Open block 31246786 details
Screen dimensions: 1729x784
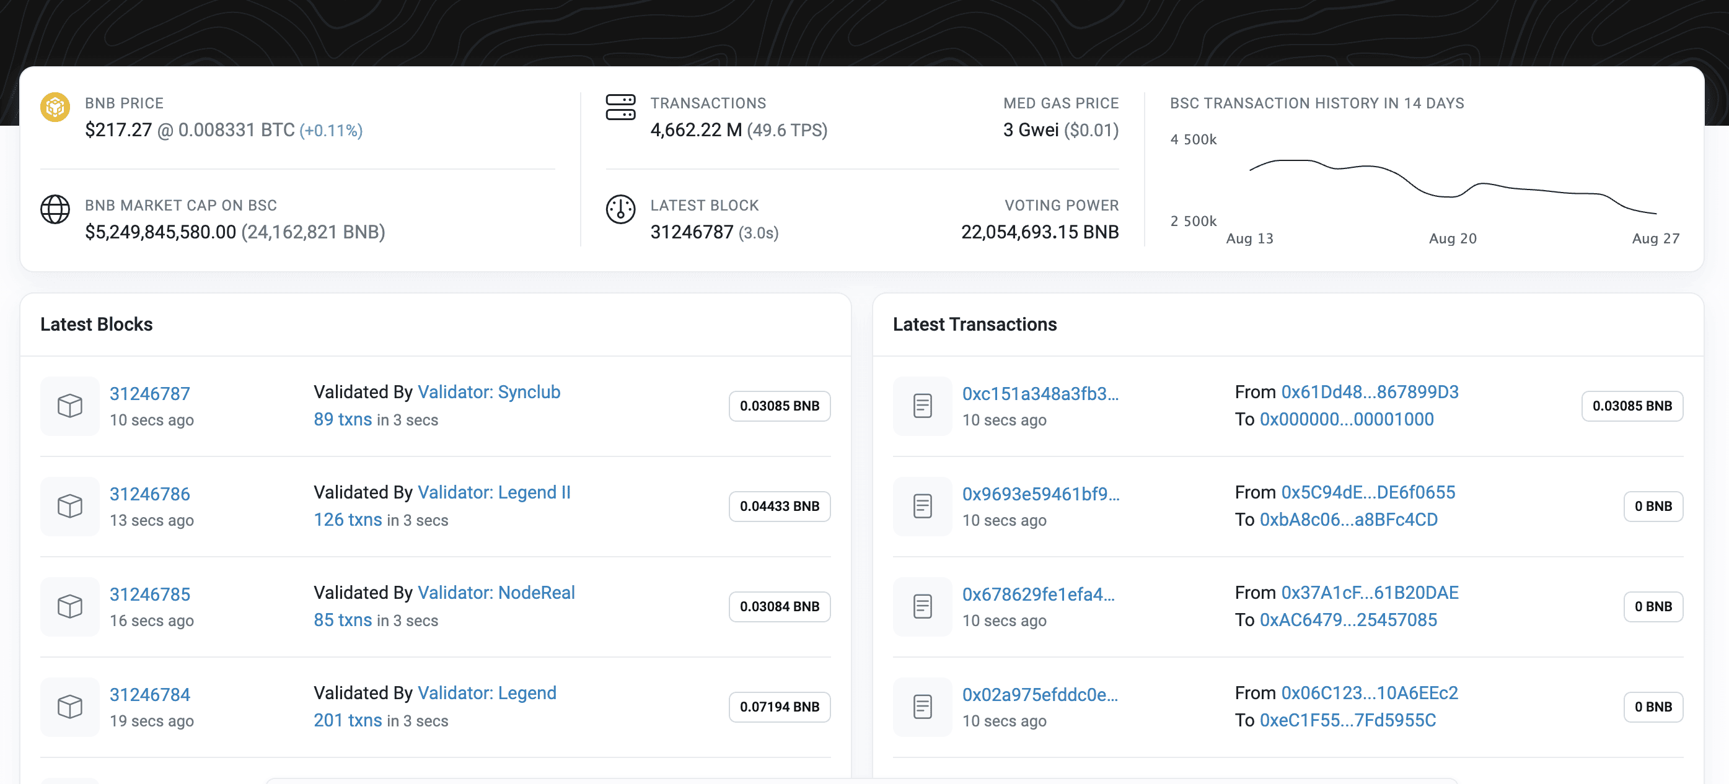150,494
